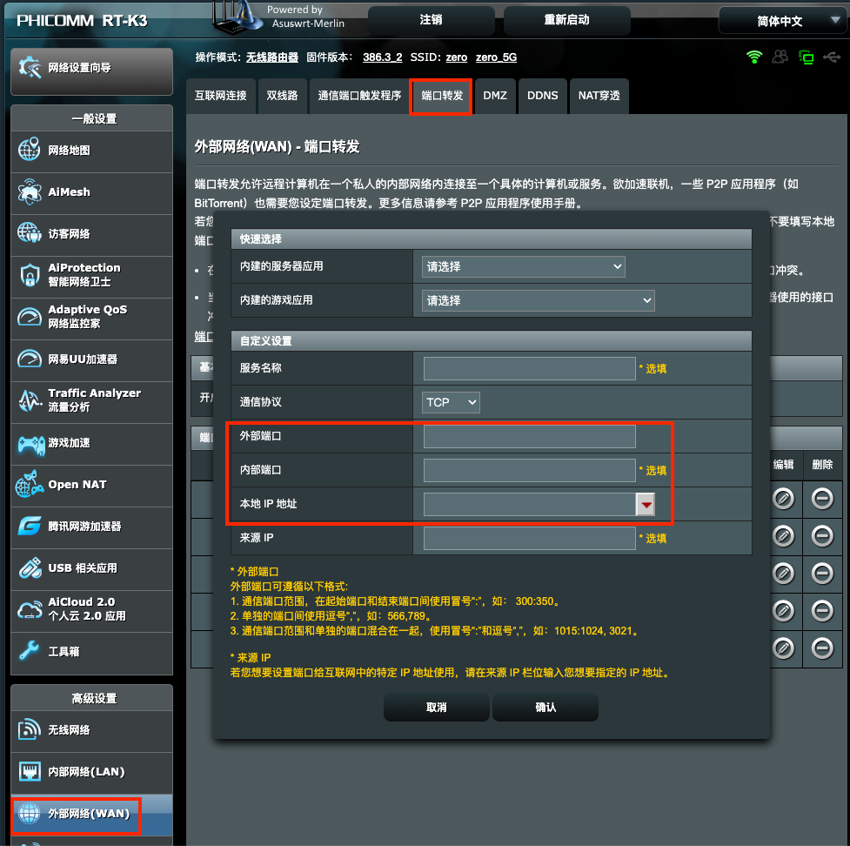Open the 内建的服务器应用 dropdown
The width and height of the screenshot is (850, 846).
coord(523,267)
